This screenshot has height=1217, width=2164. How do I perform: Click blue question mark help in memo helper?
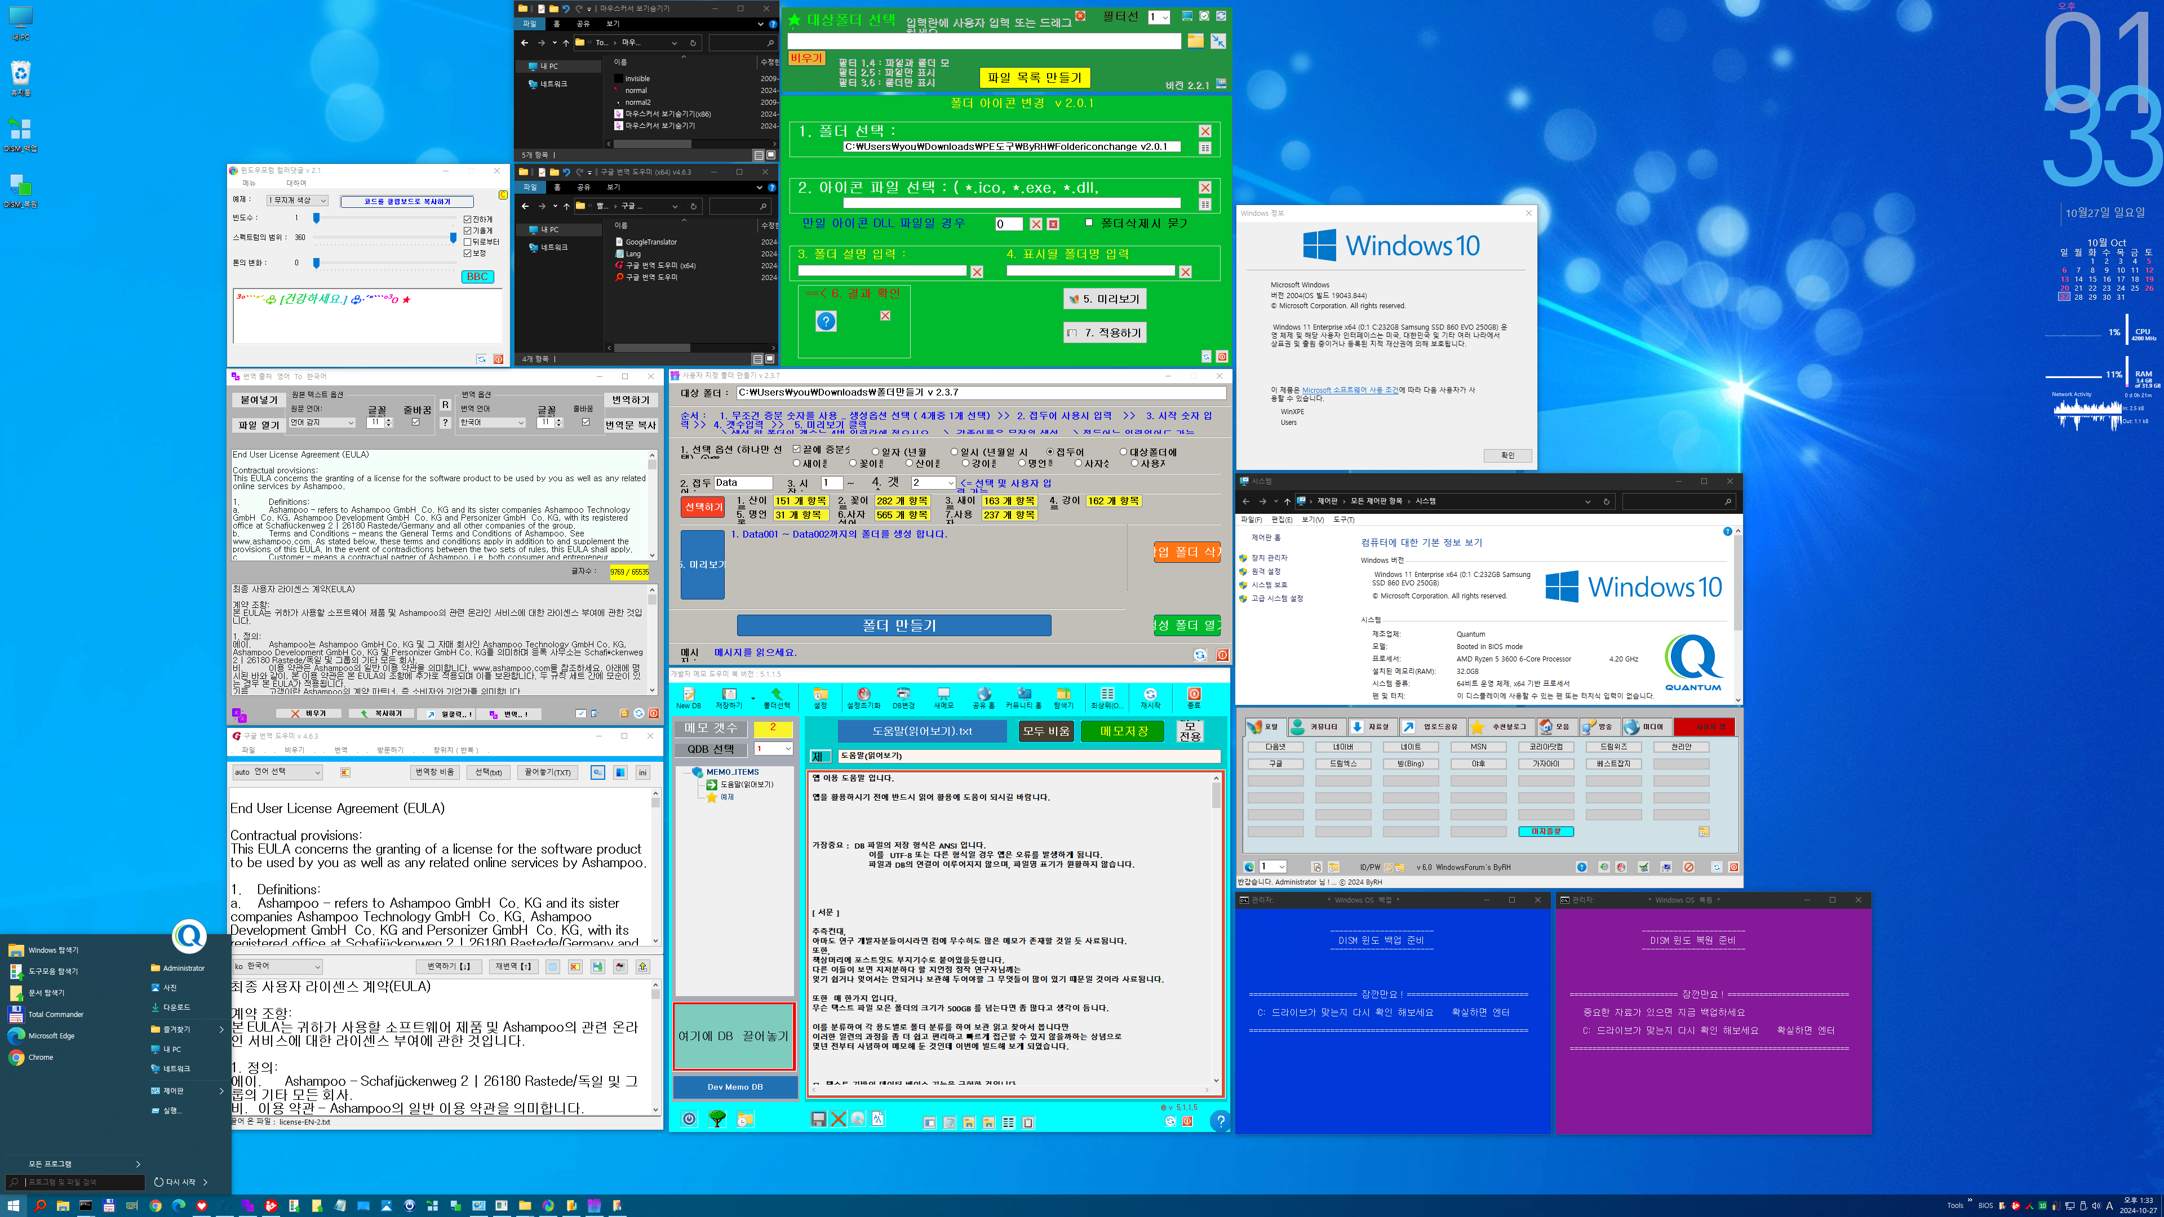point(1221,1121)
